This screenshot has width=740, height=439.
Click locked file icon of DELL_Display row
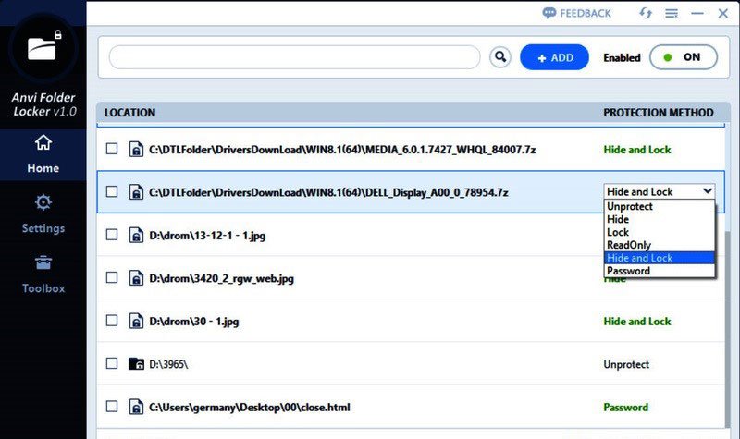tap(136, 192)
